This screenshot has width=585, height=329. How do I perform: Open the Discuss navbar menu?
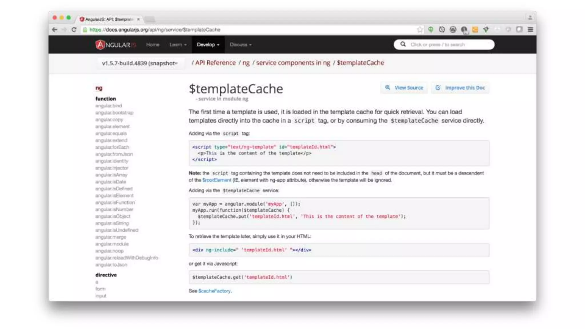[241, 45]
